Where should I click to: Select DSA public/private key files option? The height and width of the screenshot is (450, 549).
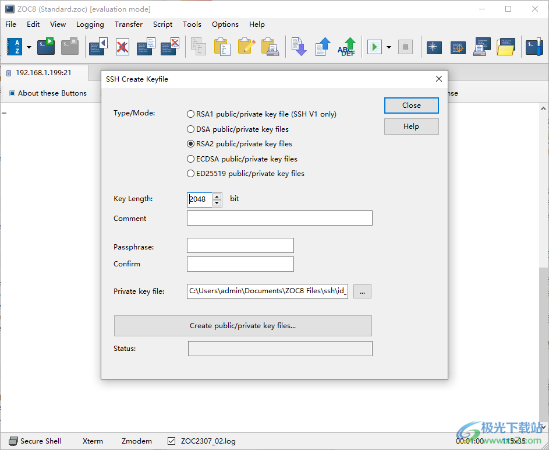point(191,129)
